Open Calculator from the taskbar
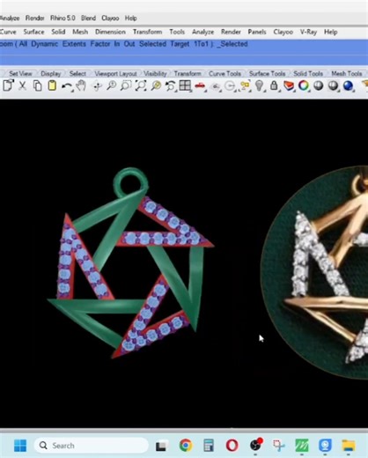Image resolution: width=368 pixels, height=458 pixels. pyautogui.click(x=209, y=446)
